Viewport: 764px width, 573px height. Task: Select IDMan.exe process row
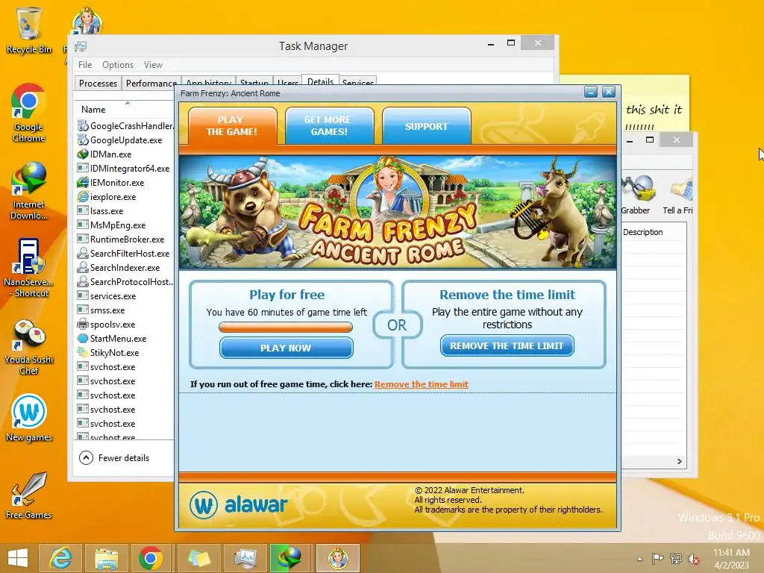[x=125, y=154]
